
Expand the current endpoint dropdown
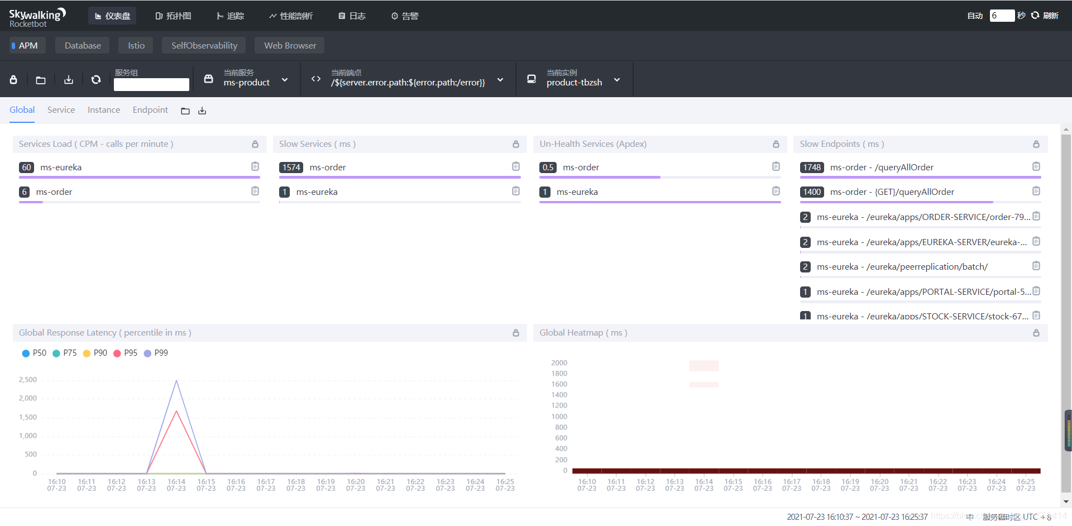pyautogui.click(x=500, y=80)
